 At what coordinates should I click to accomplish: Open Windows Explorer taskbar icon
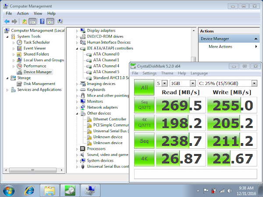tap(50, 191)
